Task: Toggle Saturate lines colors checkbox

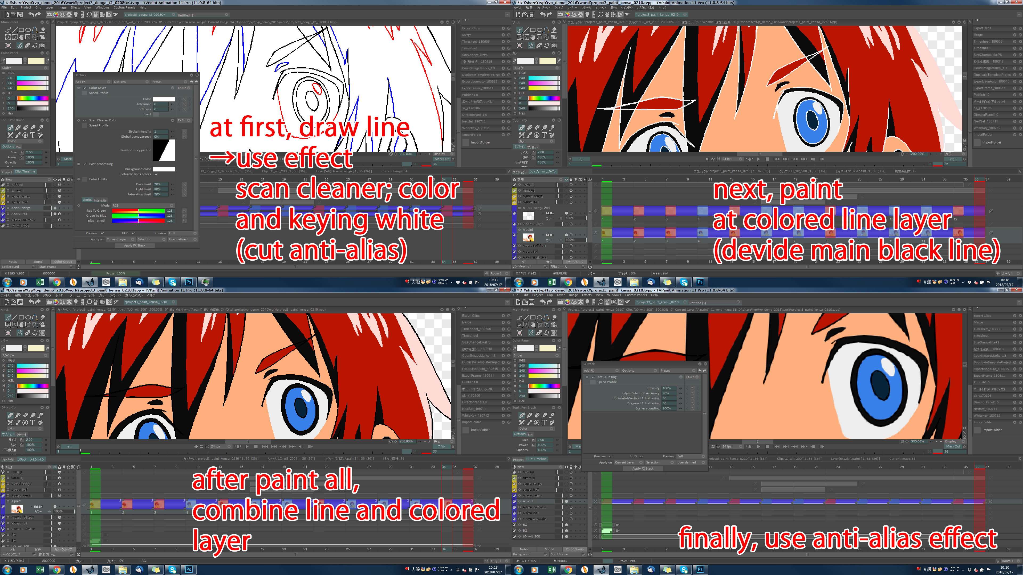Action: (x=156, y=174)
